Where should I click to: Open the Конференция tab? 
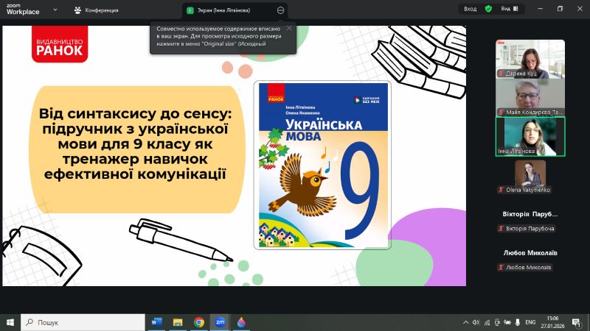click(x=97, y=10)
